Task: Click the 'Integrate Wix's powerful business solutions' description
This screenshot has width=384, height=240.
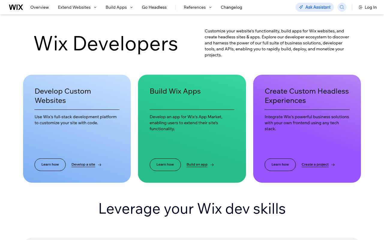Action: pyautogui.click(x=307, y=123)
